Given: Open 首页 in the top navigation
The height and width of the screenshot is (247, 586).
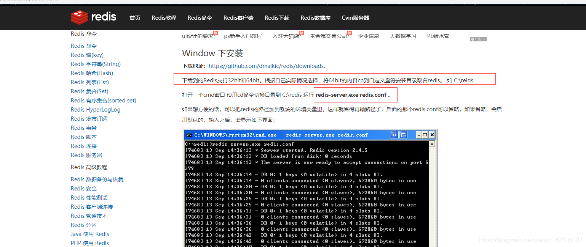Looking at the screenshot, I should 135,18.
